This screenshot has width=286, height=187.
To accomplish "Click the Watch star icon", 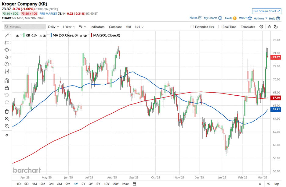I will [x=250, y=18].
